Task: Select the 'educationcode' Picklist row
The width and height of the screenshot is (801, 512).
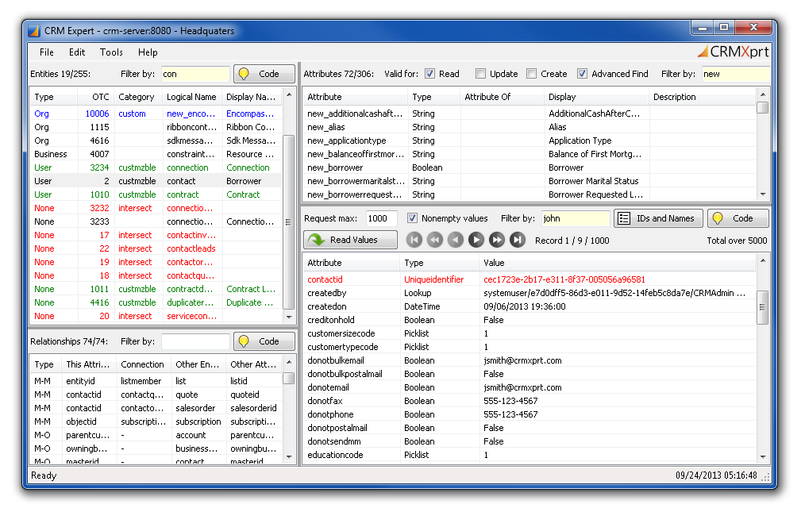Action: (530, 455)
